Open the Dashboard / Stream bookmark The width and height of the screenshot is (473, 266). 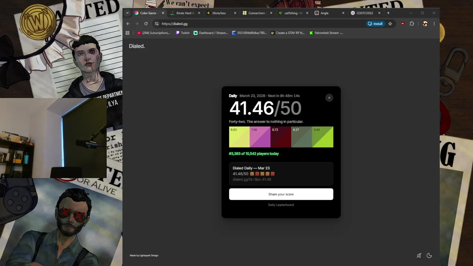(x=211, y=33)
